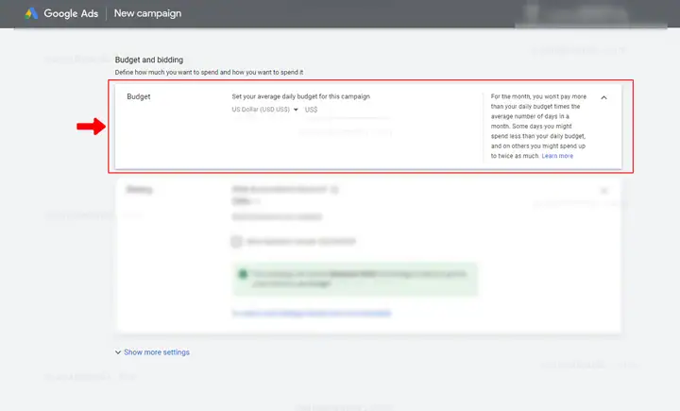Viewport: 680px width, 411px height.
Task: Open the Learn more link about monthly spend
Action: (557, 156)
